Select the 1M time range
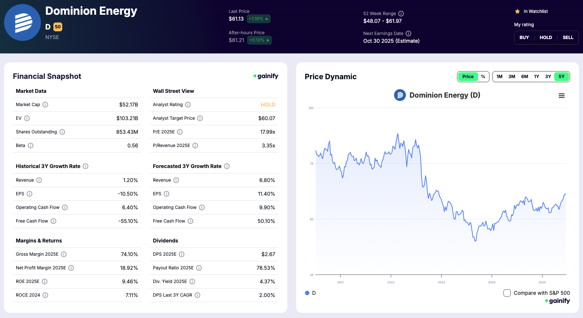Screen dimensions: 583x318 [x=499, y=77]
